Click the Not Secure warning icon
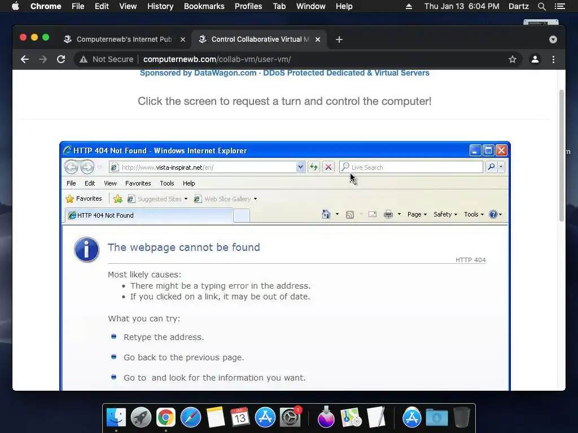578x433 pixels. tap(84, 59)
